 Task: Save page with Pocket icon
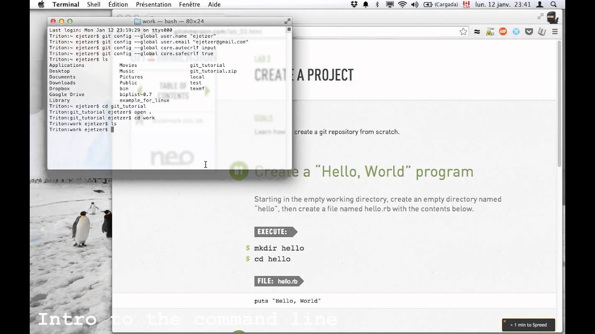529,32
